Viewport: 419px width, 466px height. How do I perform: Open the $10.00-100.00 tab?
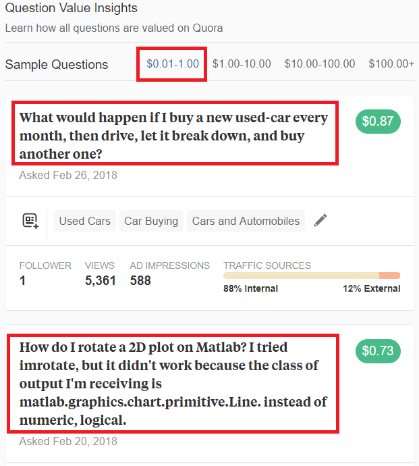[320, 64]
